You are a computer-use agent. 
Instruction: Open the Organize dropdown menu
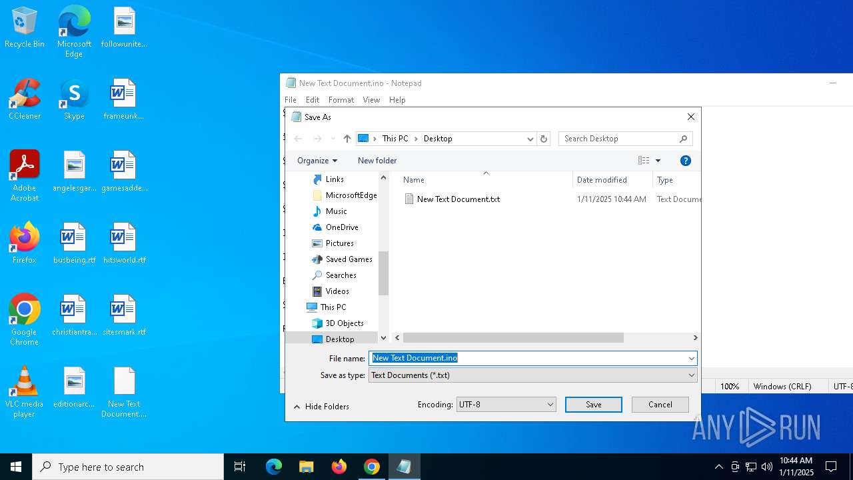(317, 161)
